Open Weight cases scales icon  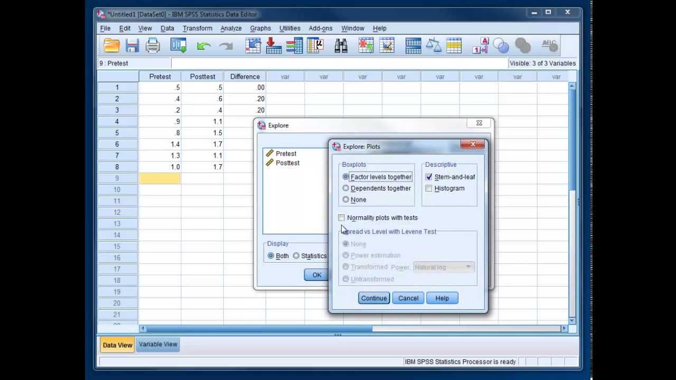[x=434, y=46]
